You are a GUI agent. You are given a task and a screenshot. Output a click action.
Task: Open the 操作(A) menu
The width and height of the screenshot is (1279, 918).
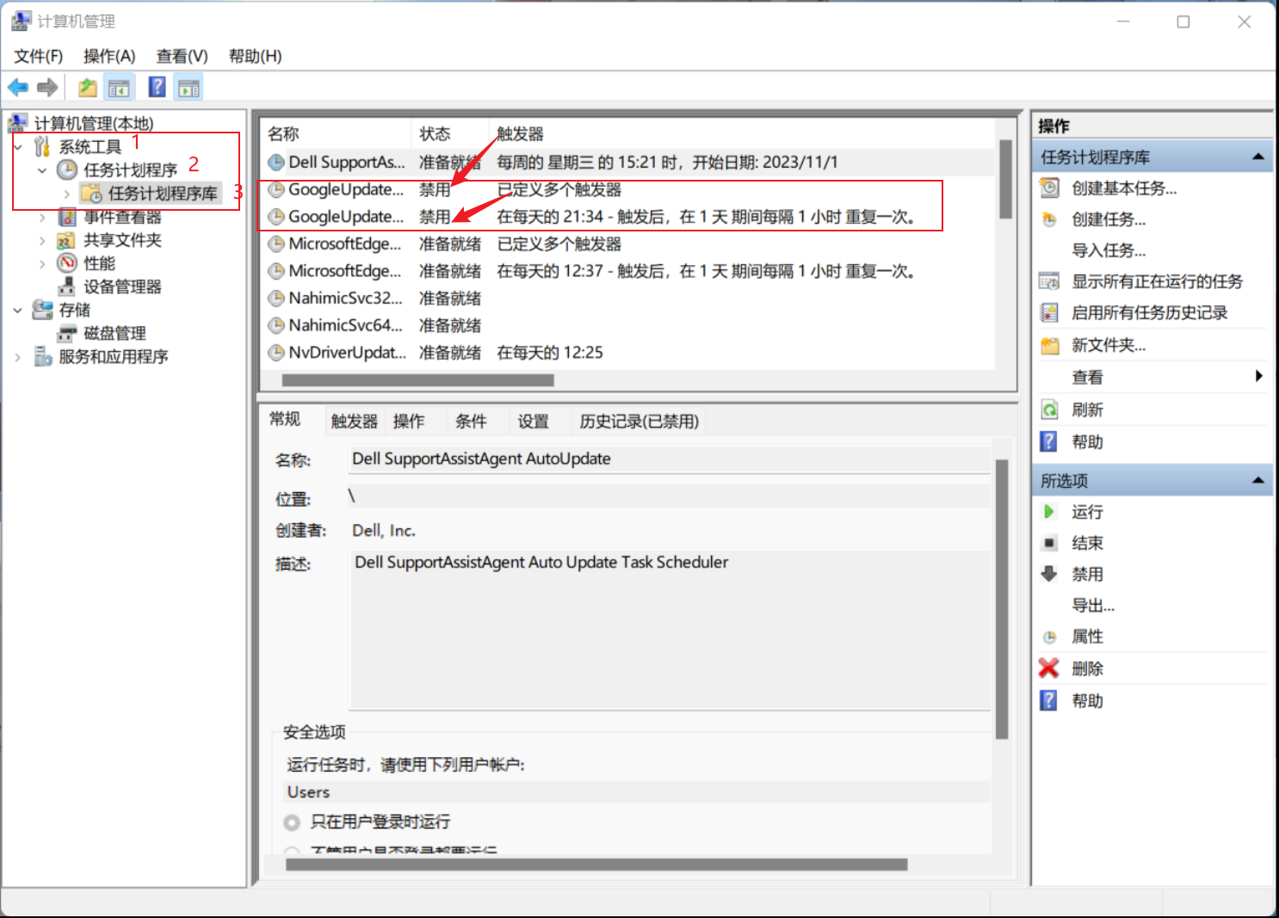click(109, 56)
